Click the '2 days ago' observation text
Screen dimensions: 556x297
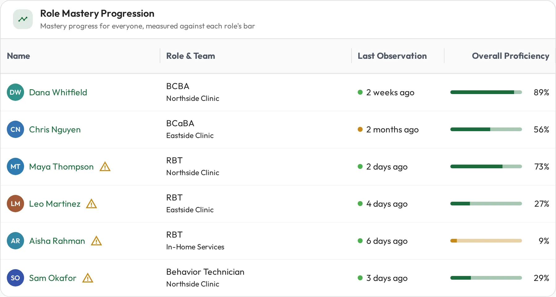pos(387,167)
